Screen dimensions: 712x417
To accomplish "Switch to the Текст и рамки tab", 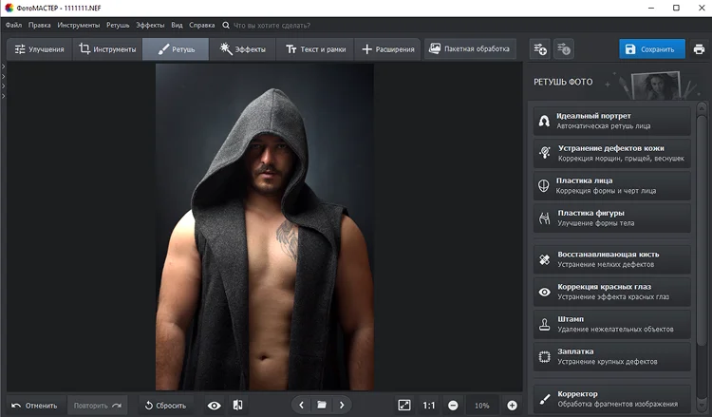I will (315, 49).
